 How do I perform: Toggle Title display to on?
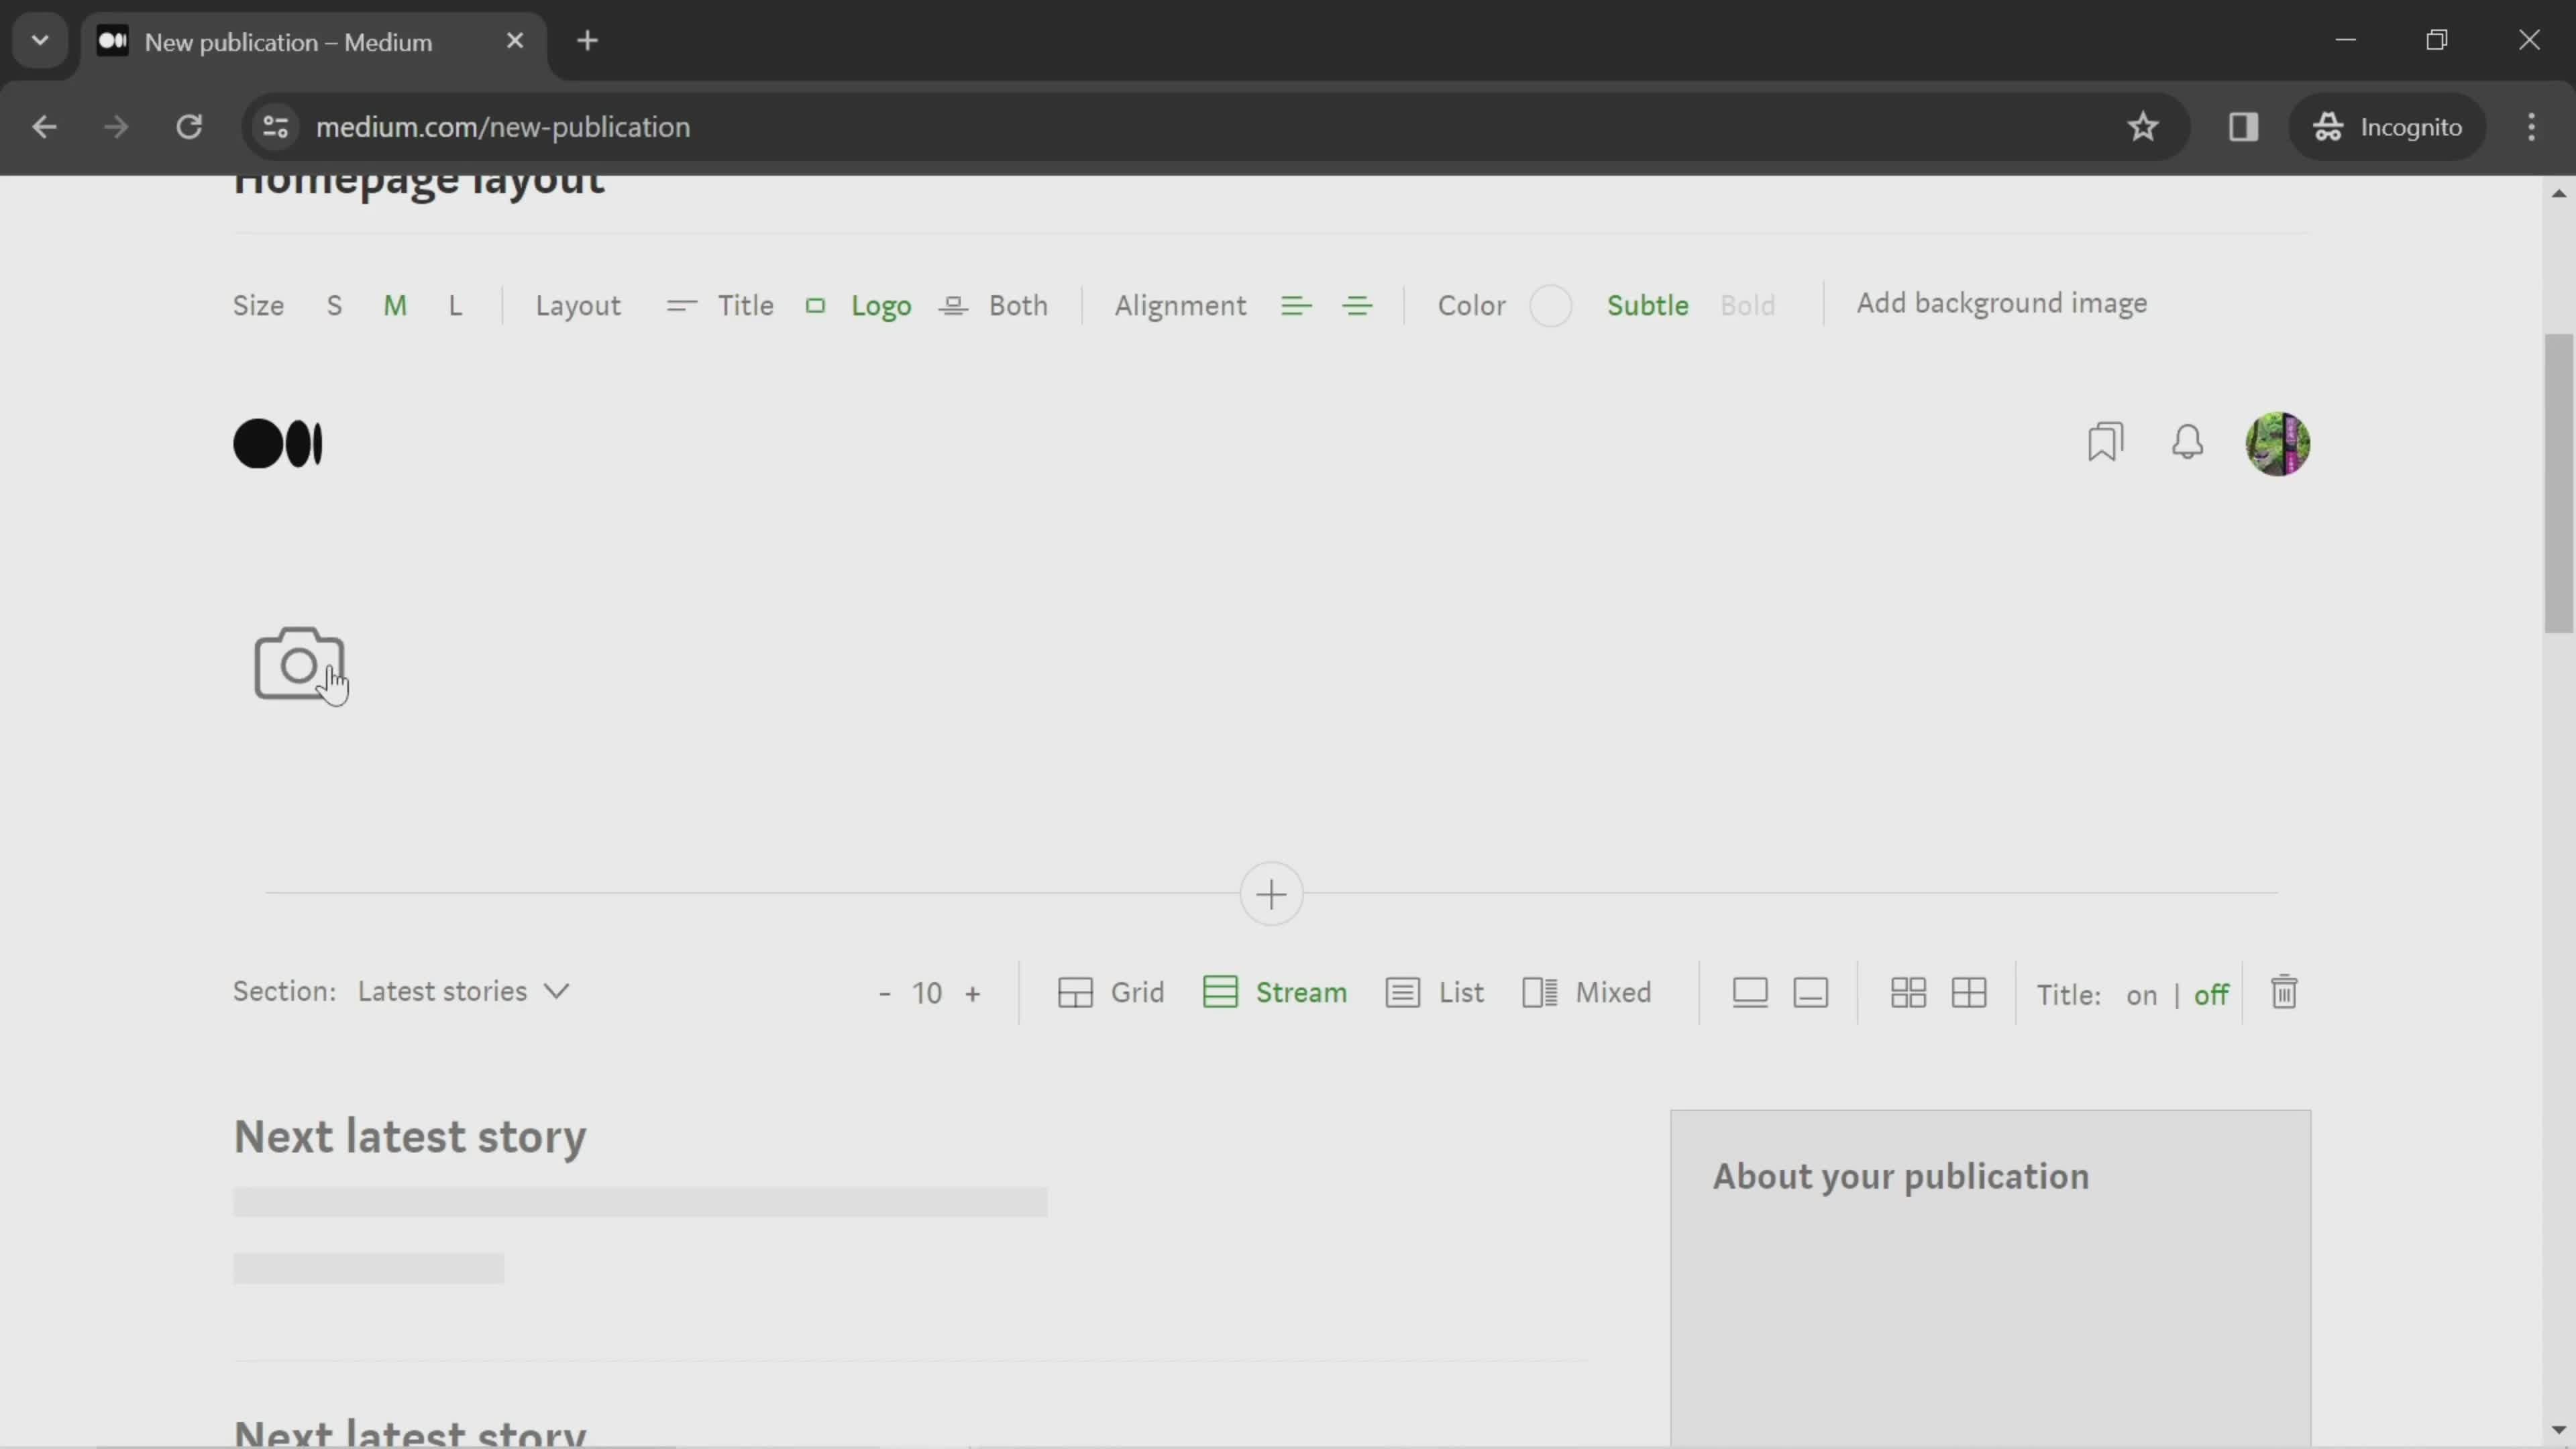pyautogui.click(x=2141, y=994)
